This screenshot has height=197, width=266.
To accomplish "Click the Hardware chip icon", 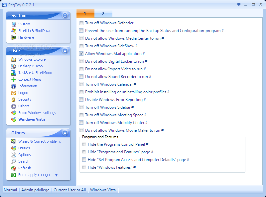I will (x=14, y=37).
